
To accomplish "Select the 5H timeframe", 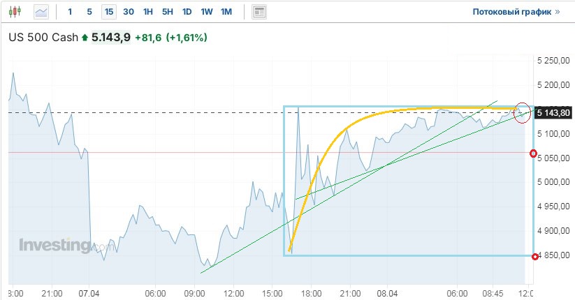I will (x=168, y=12).
